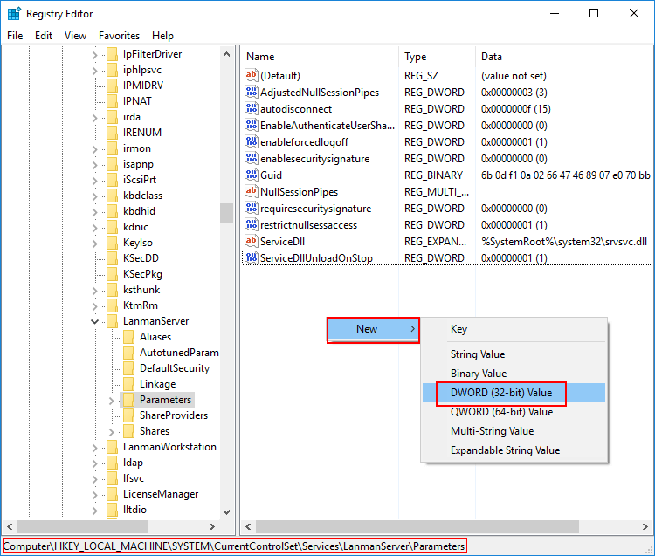Screen dimensions: 655x556
Task: Click the (Default) string value icon
Action: pos(252,75)
